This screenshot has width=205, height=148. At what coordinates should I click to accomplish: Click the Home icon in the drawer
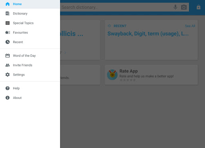[x=8, y=4]
